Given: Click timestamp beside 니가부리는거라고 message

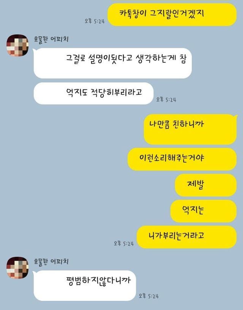Looking at the screenshot, I should 124,244.
